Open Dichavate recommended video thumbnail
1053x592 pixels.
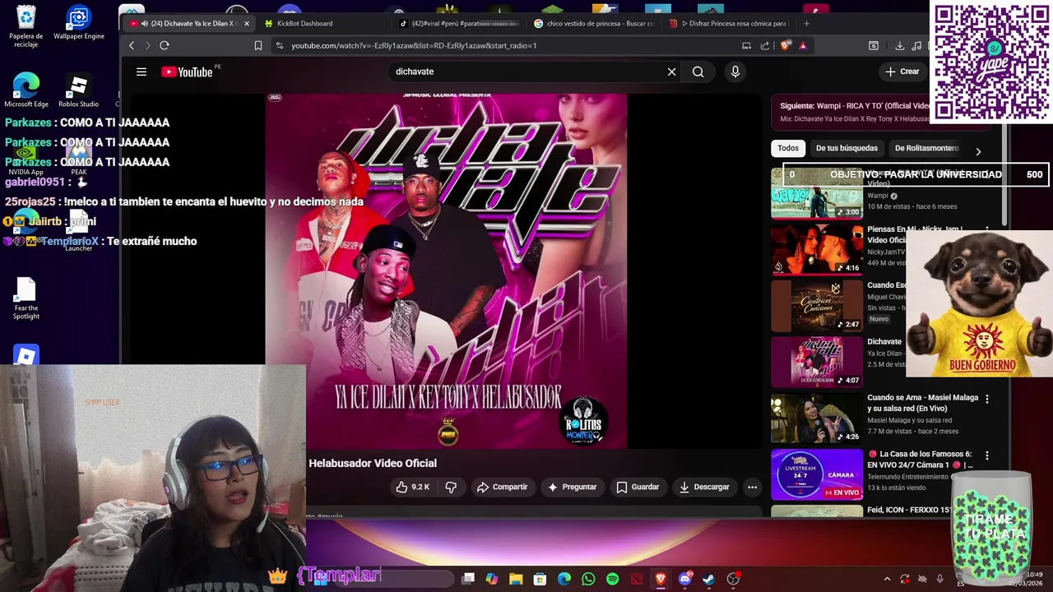coord(817,361)
